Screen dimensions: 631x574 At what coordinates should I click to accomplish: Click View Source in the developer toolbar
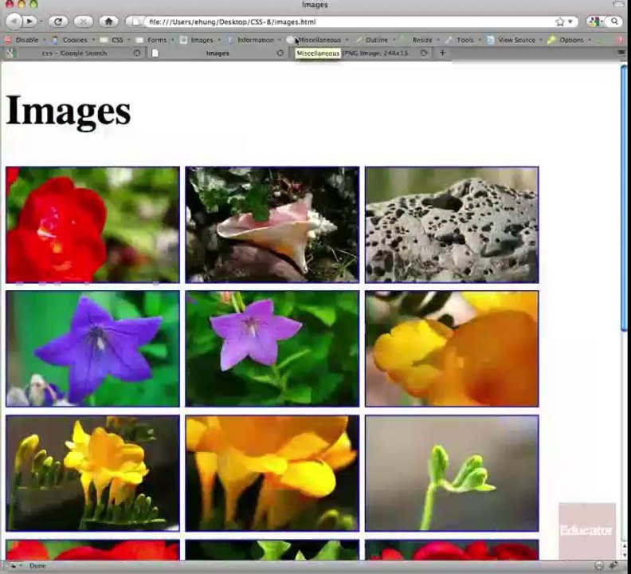pyautogui.click(x=516, y=40)
